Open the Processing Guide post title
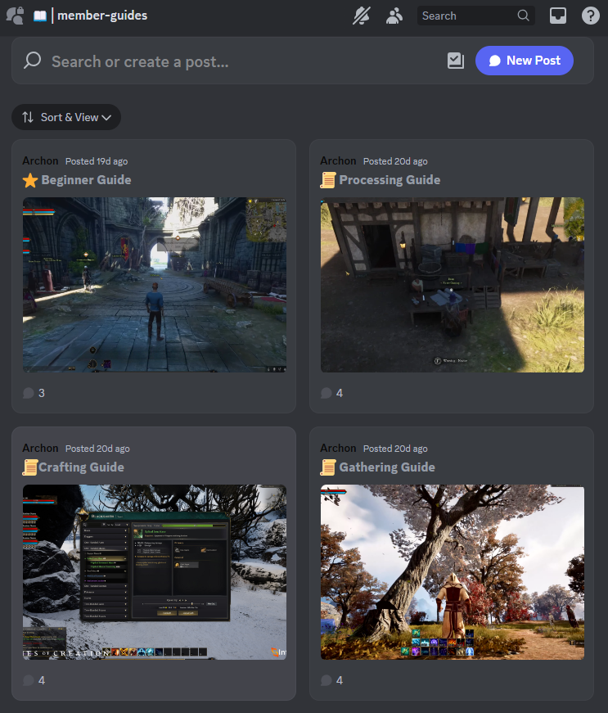Screen dimensions: 608x713 (x=390, y=180)
